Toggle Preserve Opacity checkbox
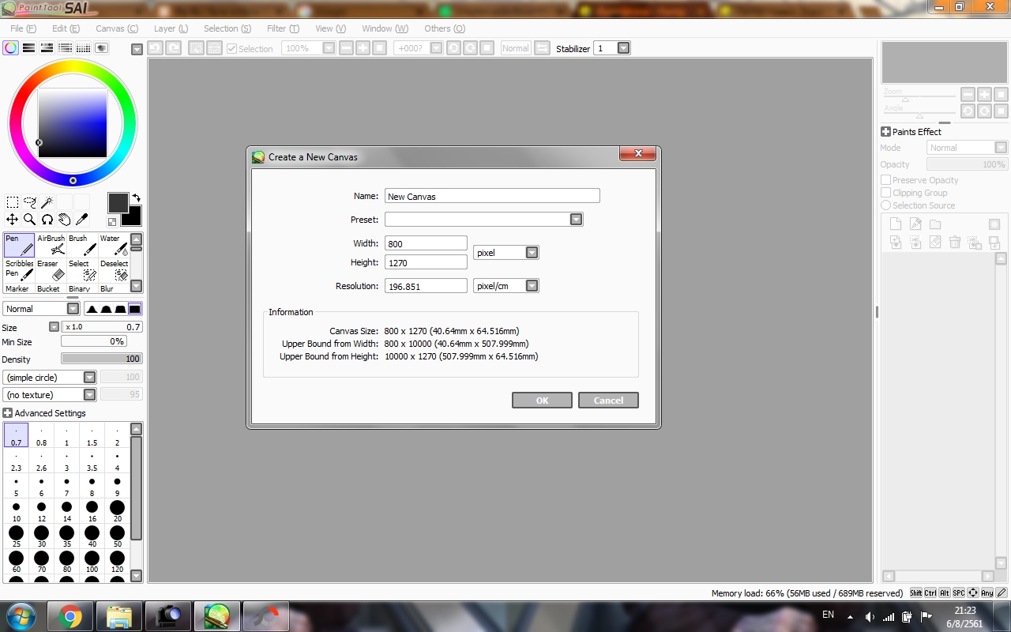 [x=886, y=180]
